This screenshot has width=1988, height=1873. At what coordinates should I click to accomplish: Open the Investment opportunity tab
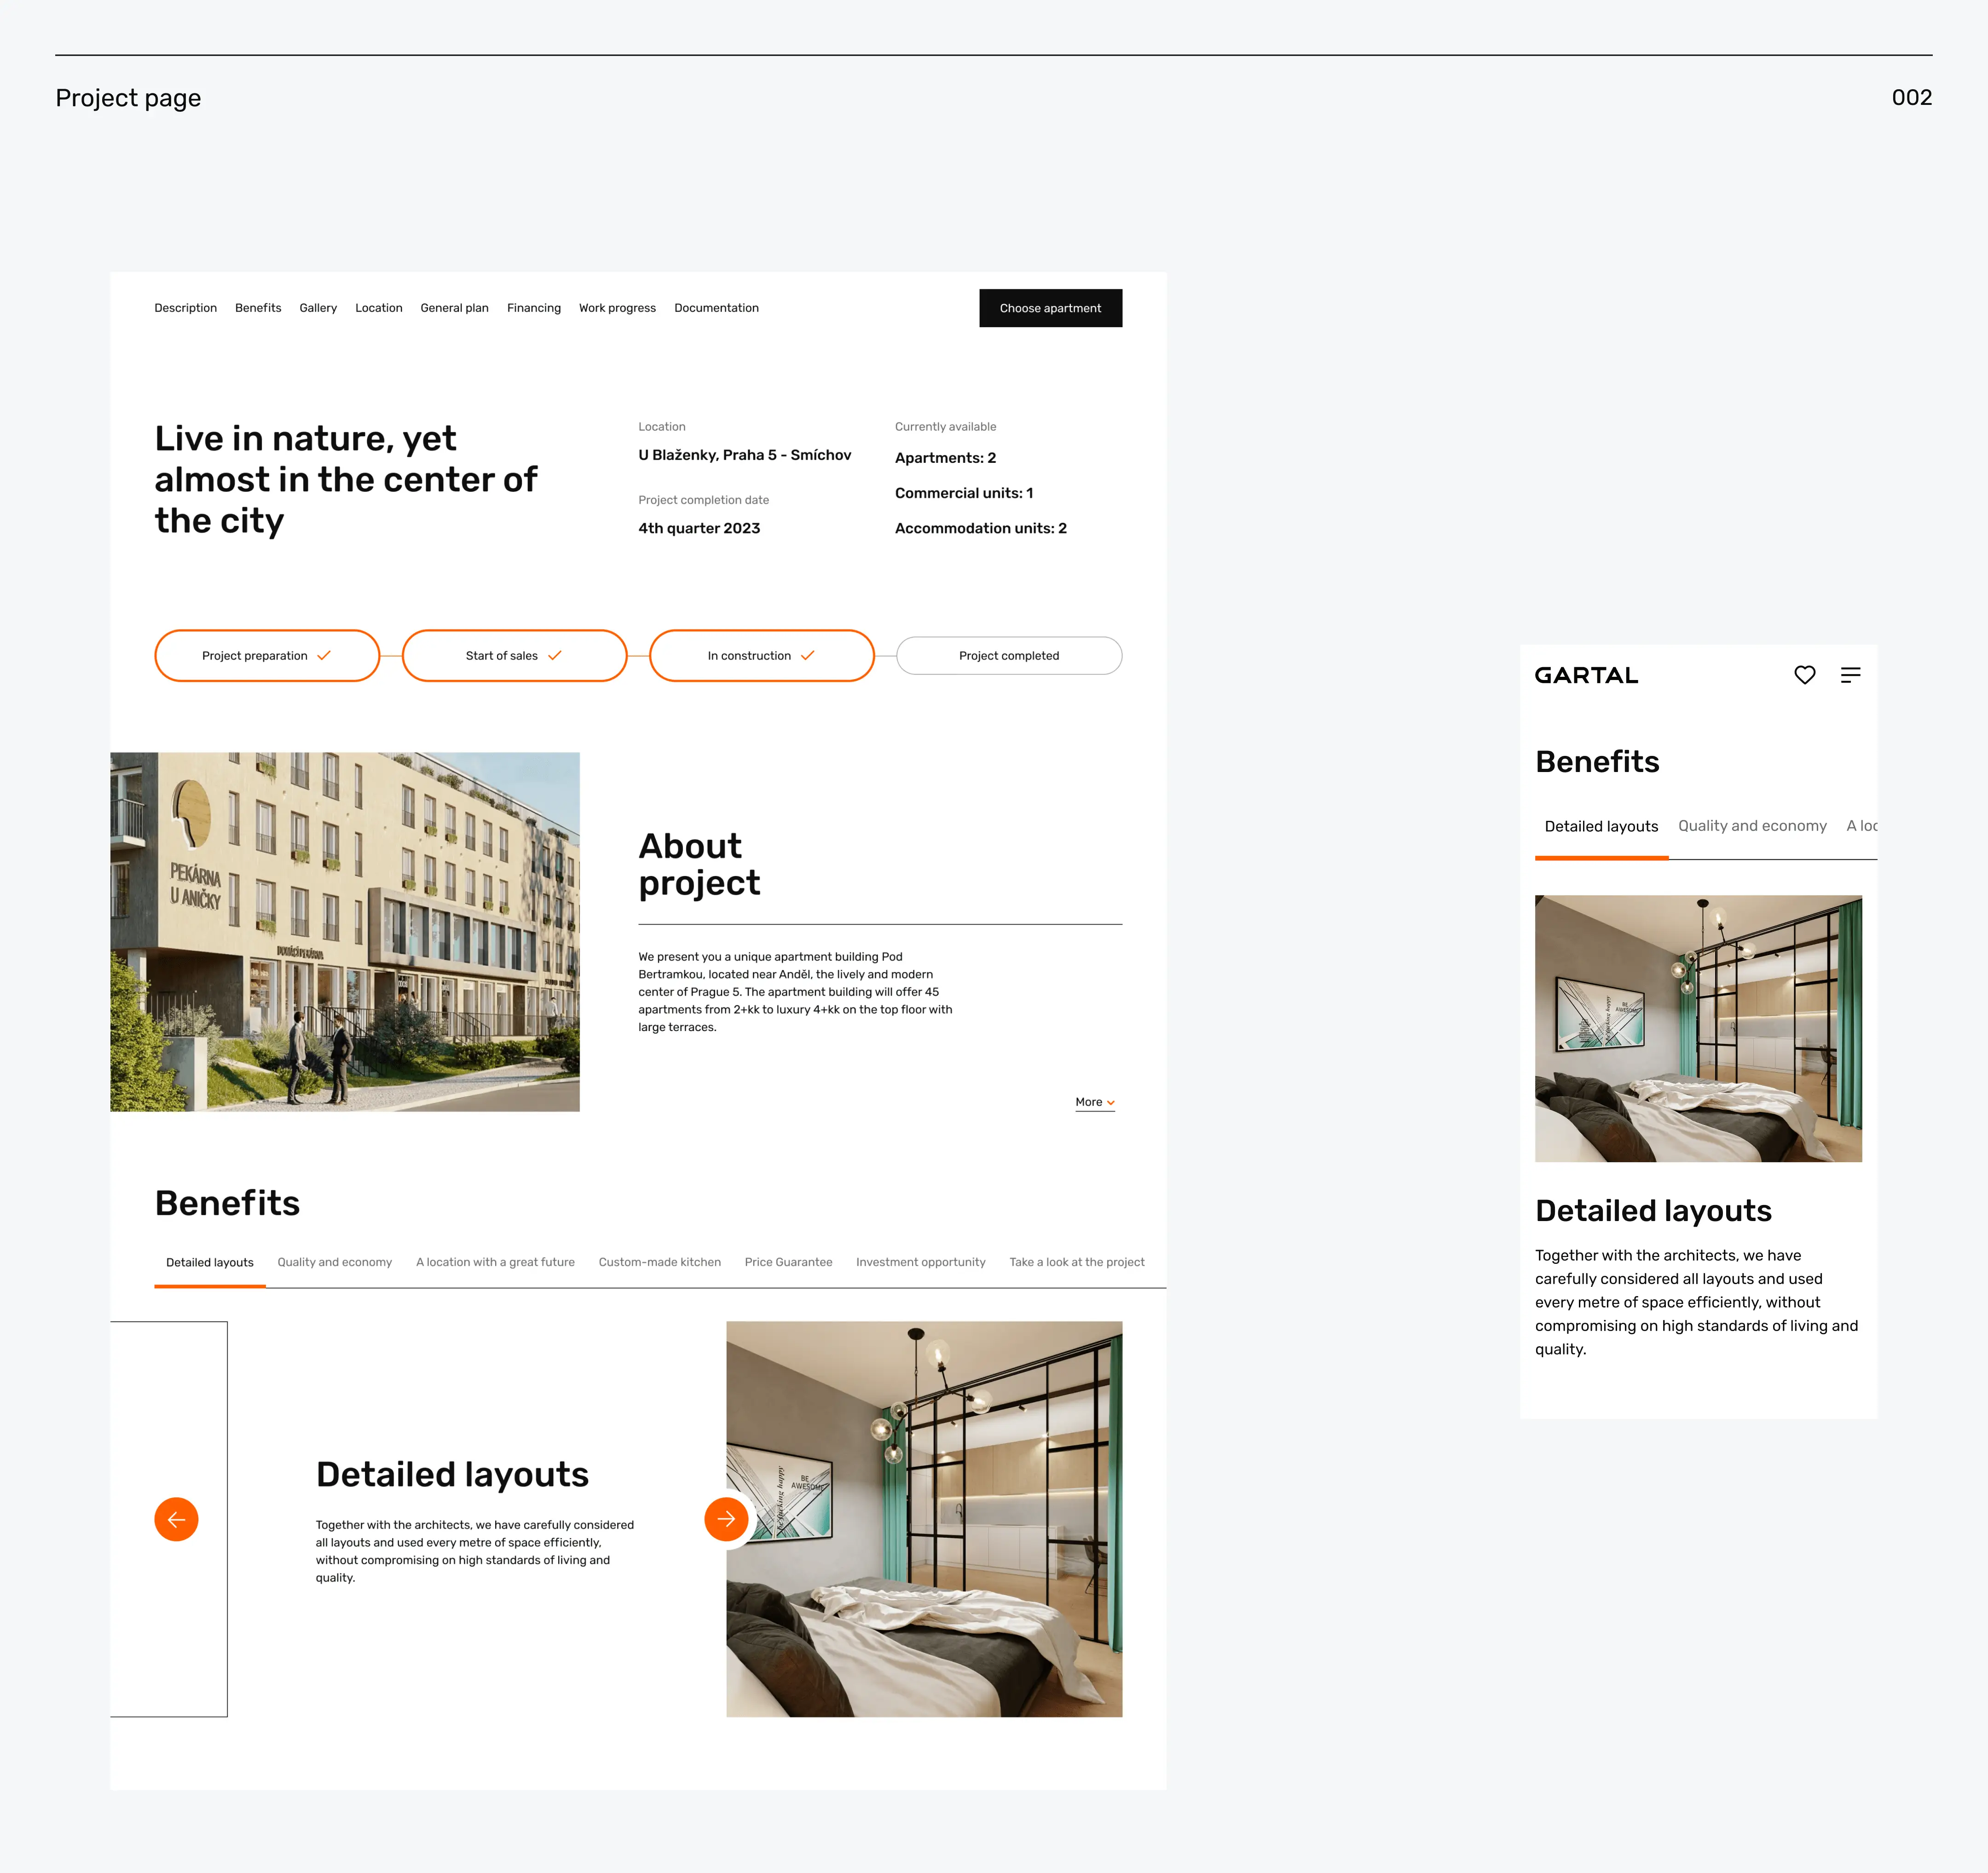pyautogui.click(x=920, y=1262)
